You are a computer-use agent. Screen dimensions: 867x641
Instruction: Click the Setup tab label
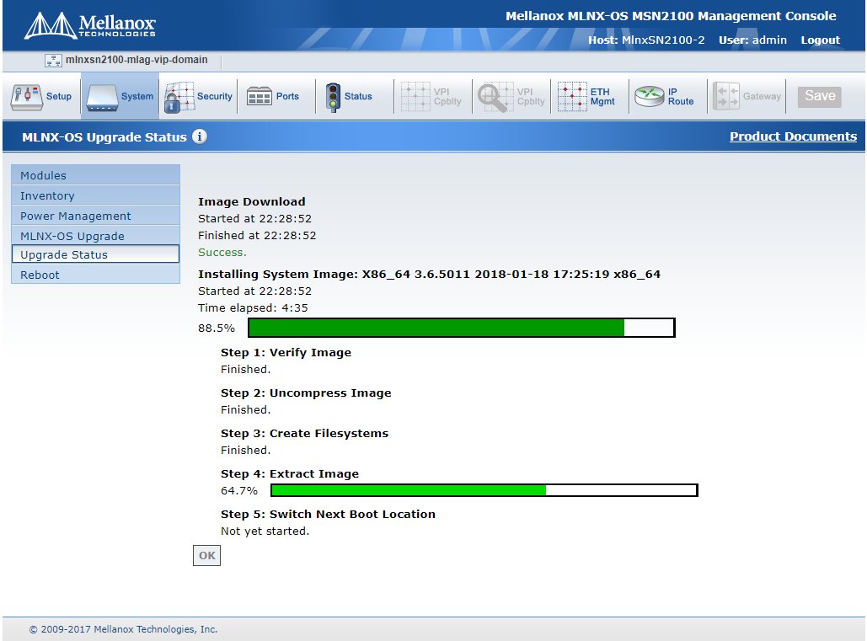(x=59, y=96)
